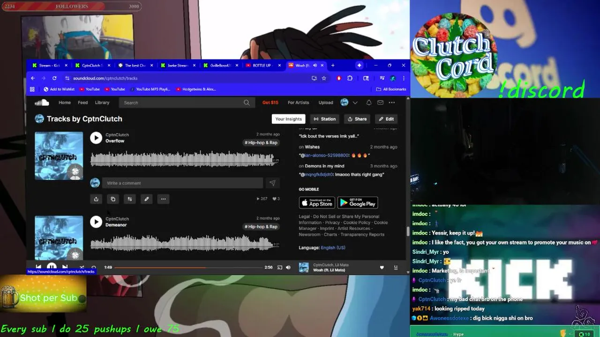Click the likes heart count on Overflow
Image resolution: width=600 pixels, height=337 pixels.
pos(276,199)
